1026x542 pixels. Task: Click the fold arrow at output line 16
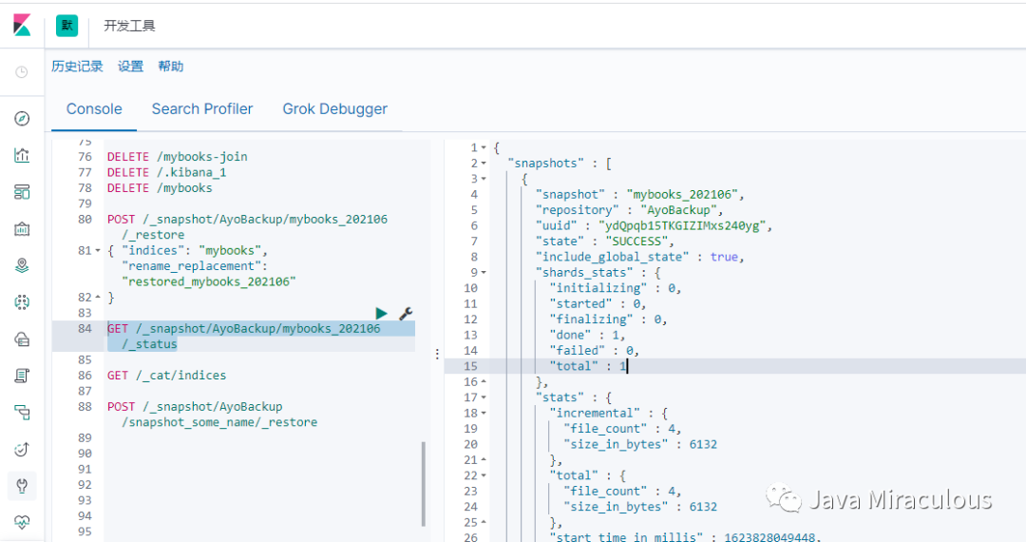[484, 381]
